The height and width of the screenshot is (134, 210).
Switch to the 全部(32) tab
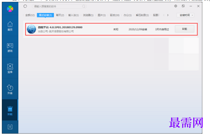pos(30,15)
